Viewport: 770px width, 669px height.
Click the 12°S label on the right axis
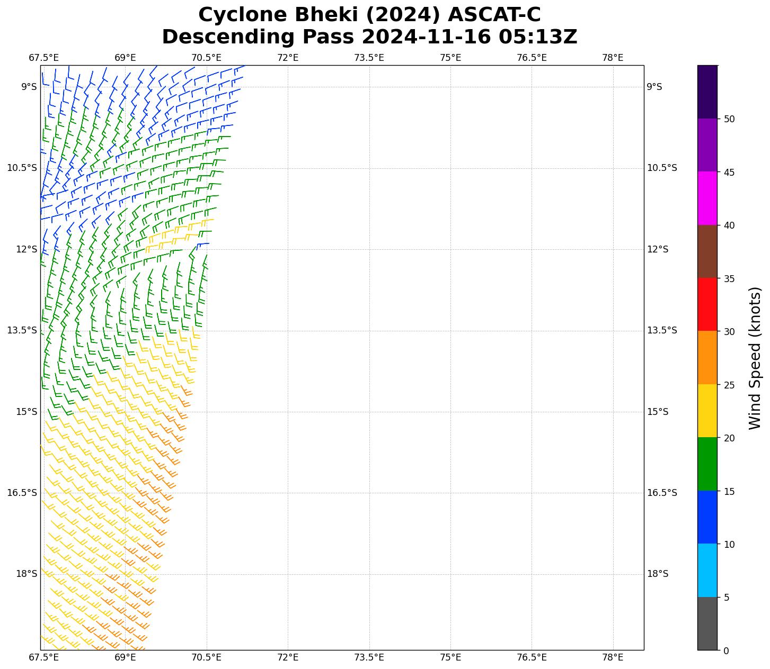[x=658, y=249]
